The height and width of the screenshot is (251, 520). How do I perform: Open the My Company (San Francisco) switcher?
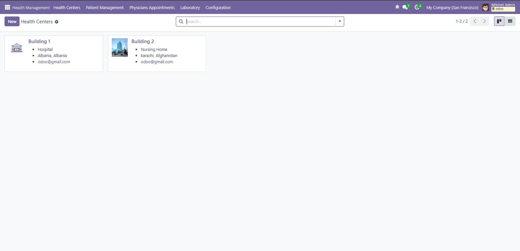[452, 7]
